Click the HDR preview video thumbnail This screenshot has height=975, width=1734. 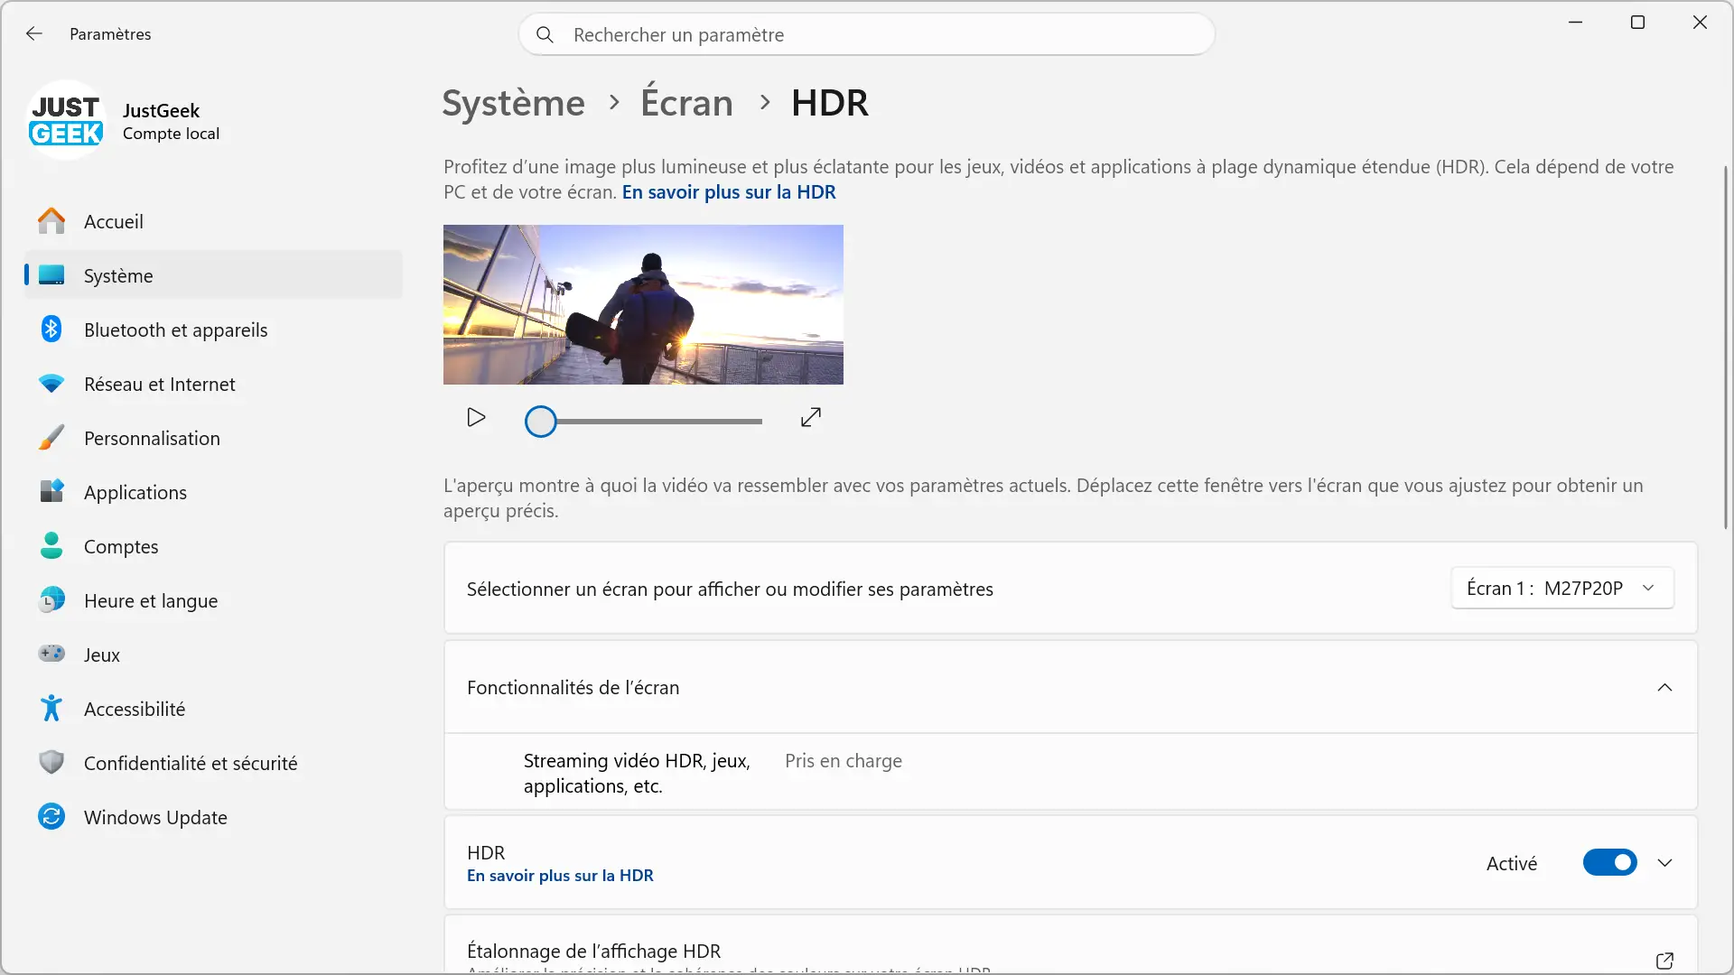tap(643, 304)
